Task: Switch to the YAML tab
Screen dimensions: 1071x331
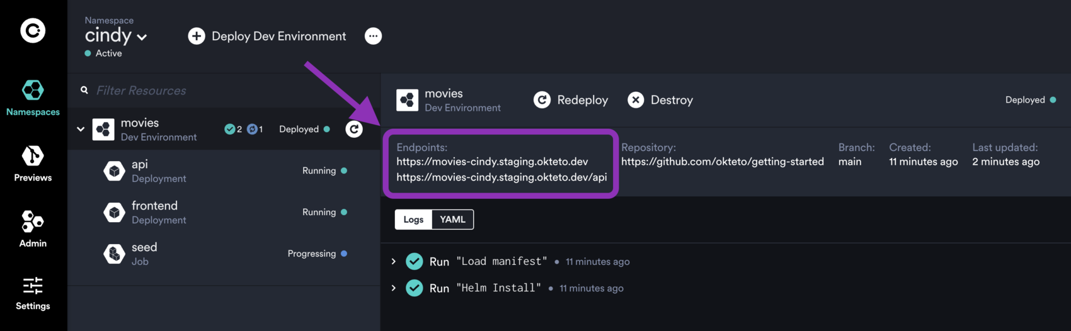Action: 452,219
